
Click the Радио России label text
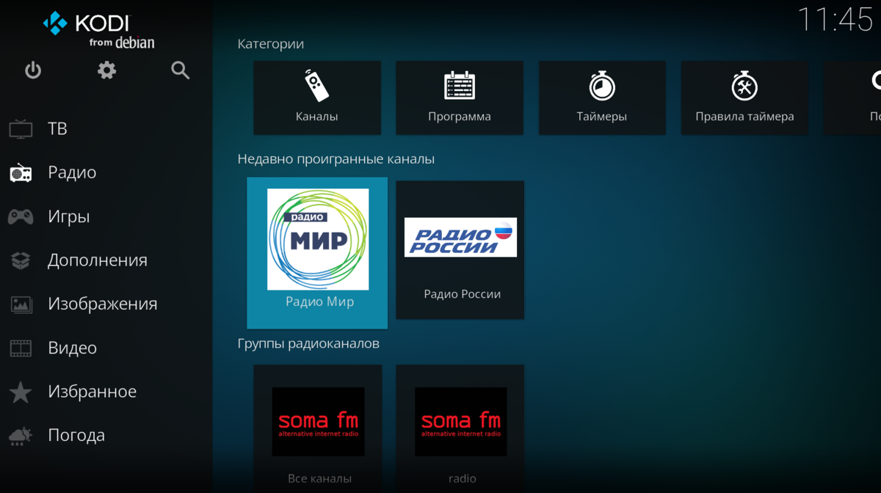462,294
